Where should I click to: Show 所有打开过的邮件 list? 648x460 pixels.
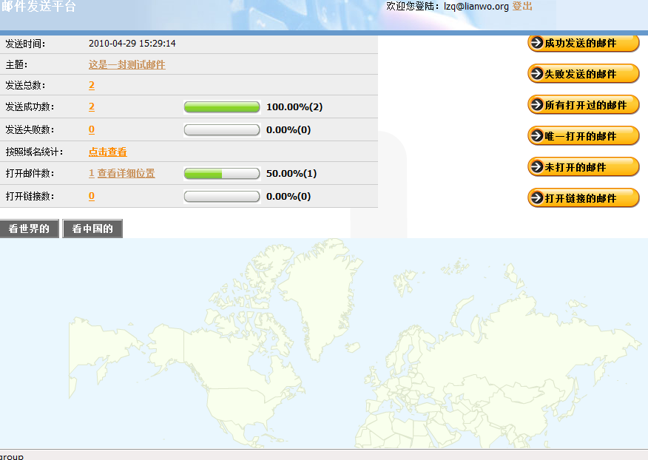[584, 105]
